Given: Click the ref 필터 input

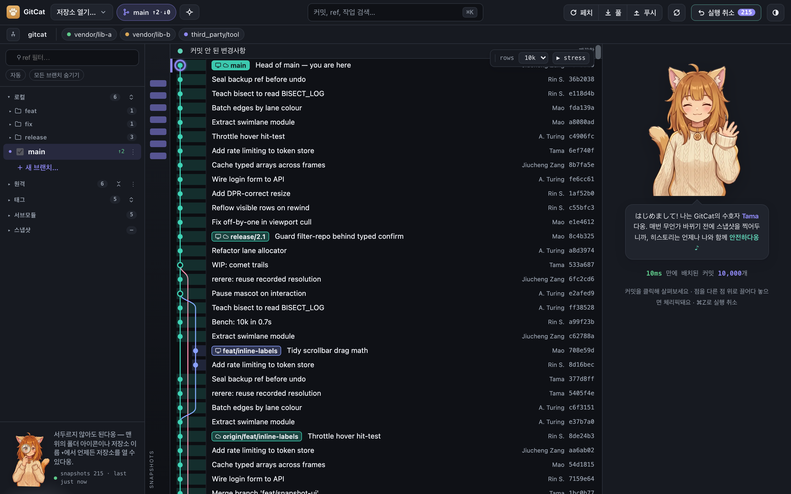Looking at the screenshot, I should 72,58.
